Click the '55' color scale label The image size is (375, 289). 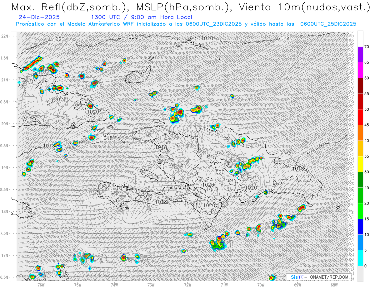tap(367, 94)
